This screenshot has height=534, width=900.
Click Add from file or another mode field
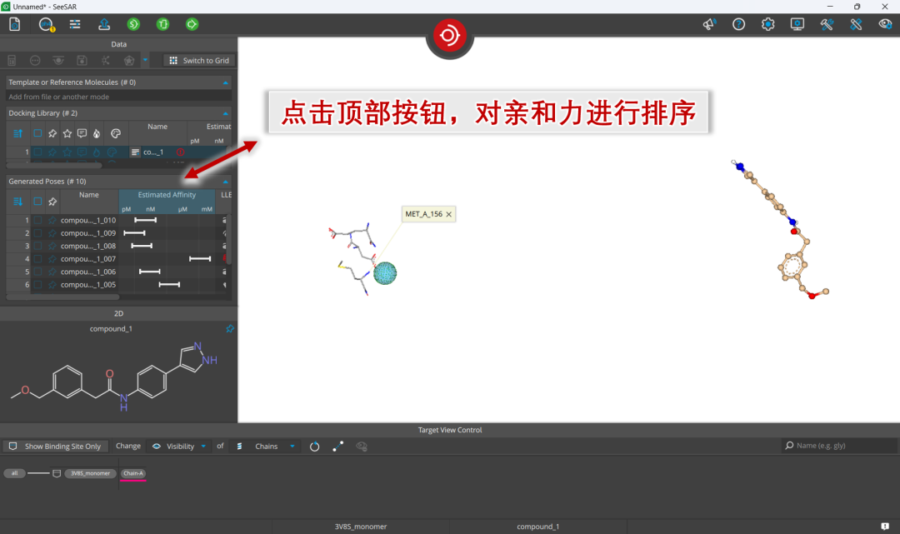119,97
